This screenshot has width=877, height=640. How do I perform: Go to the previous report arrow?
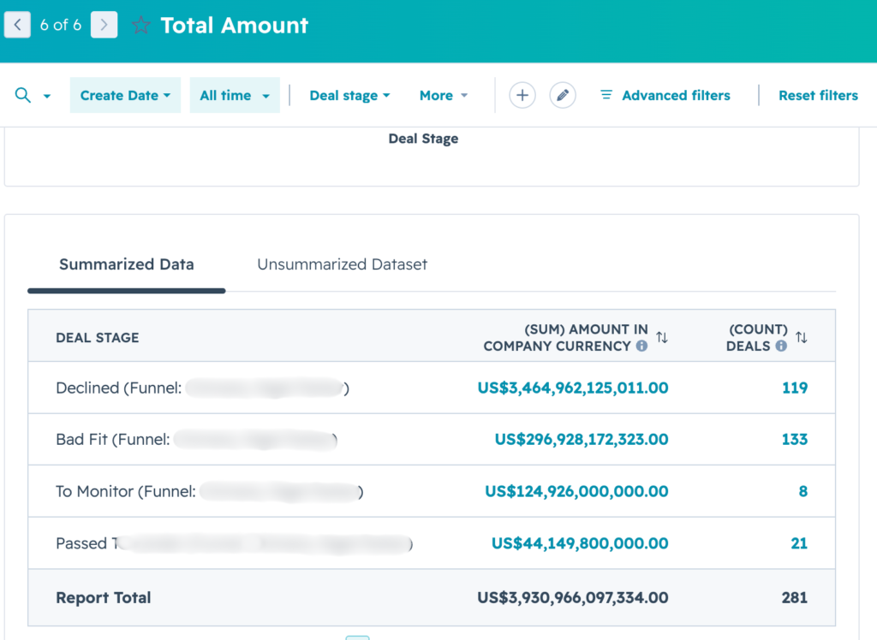pos(17,25)
